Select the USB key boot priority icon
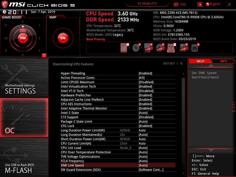 click(x=171, y=48)
